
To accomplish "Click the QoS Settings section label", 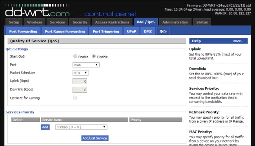I will (17, 49).
